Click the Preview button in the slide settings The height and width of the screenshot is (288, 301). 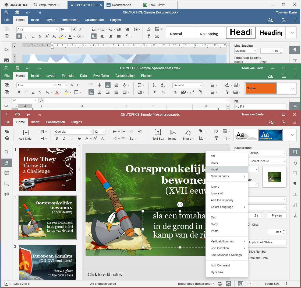coord(277,215)
